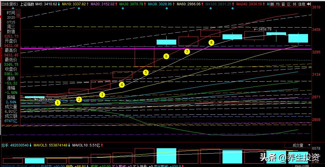This screenshot has width=325, height=167.
Task: Click the 窗 (window) toolbar button
Action: [283, 4]
